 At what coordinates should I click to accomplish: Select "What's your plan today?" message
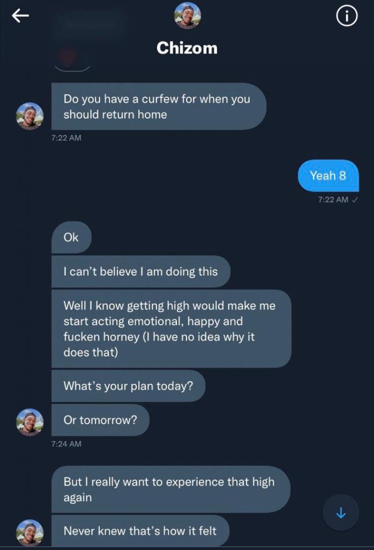click(128, 386)
